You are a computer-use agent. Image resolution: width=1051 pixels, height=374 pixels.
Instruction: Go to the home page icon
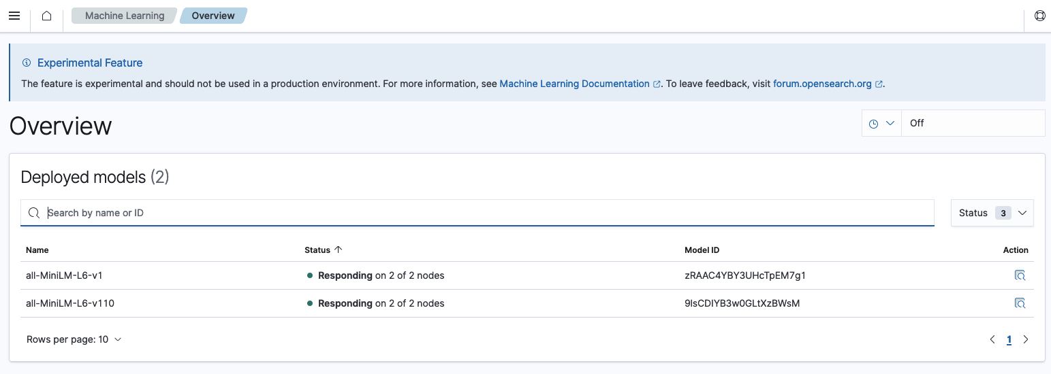[46, 16]
